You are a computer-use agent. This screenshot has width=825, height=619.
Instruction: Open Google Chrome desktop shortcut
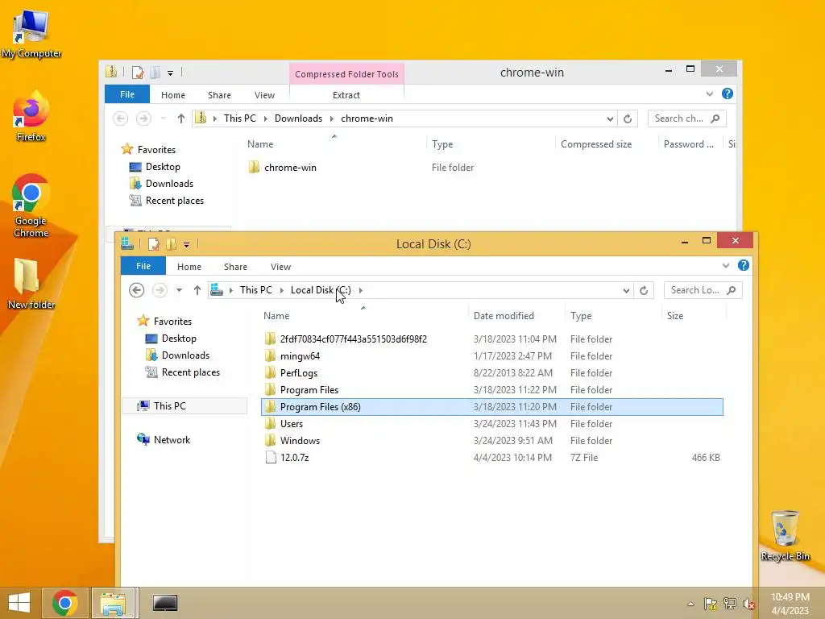31,206
